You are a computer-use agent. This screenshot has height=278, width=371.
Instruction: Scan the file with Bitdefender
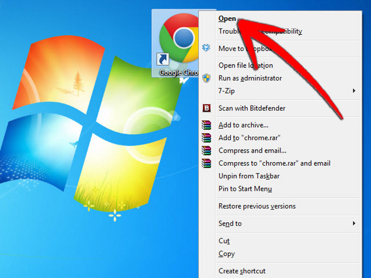click(252, 108)
